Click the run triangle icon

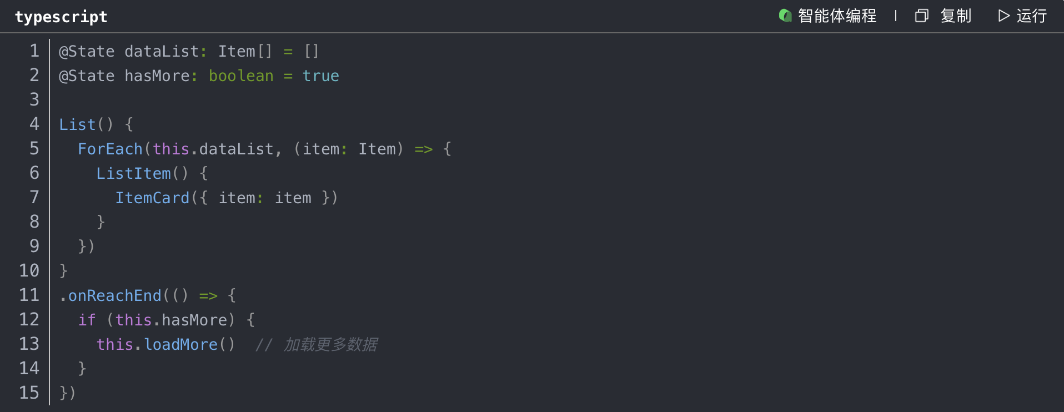pos(1003,16)
